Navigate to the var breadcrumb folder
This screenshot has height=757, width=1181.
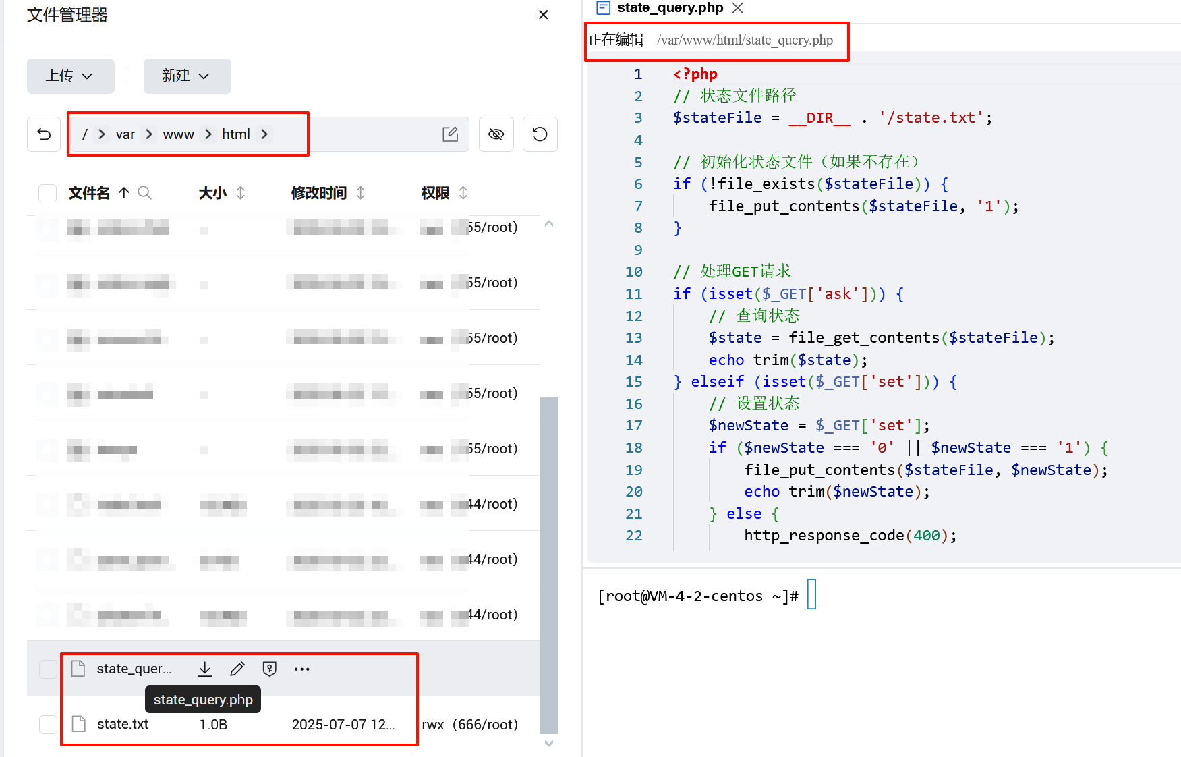(x=125, y=134)
